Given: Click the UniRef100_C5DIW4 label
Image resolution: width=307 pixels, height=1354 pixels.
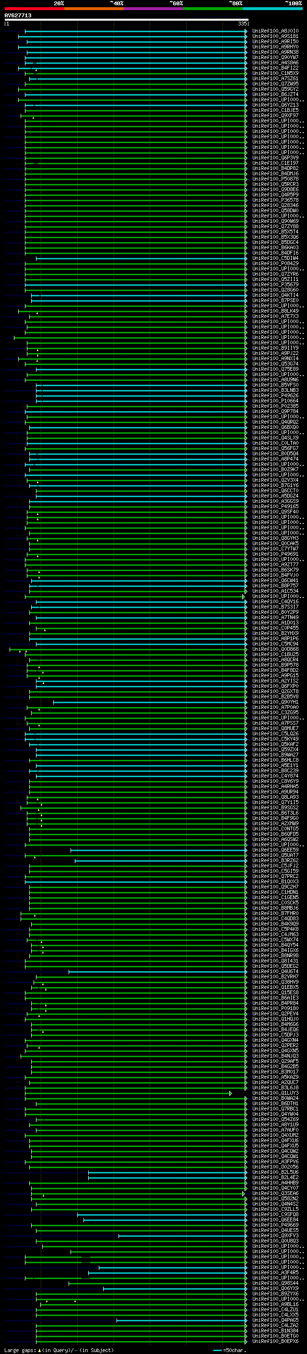Looking at the screenshot, I should coord(275,258).
